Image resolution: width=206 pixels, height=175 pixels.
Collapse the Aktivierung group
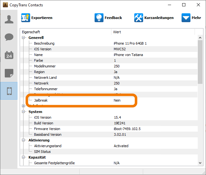(x=23, y=140)
